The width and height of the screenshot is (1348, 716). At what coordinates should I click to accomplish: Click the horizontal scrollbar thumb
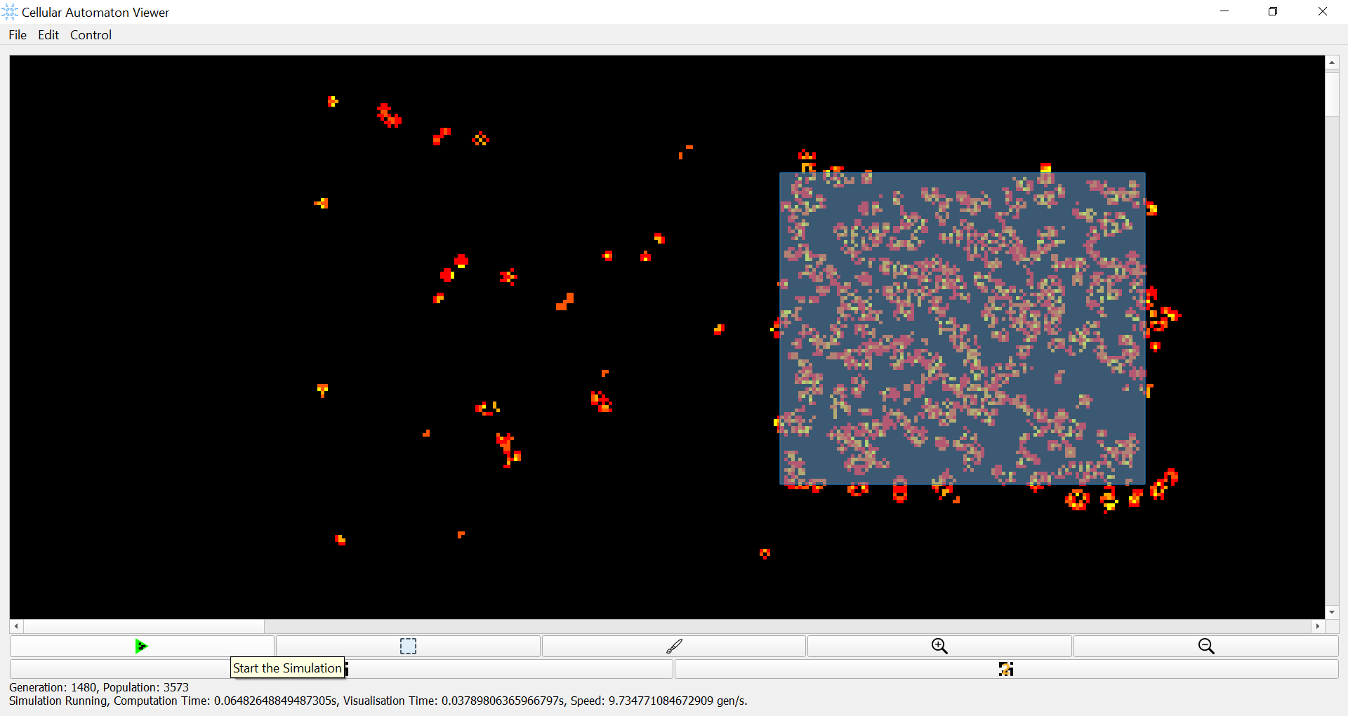[144, 626]
